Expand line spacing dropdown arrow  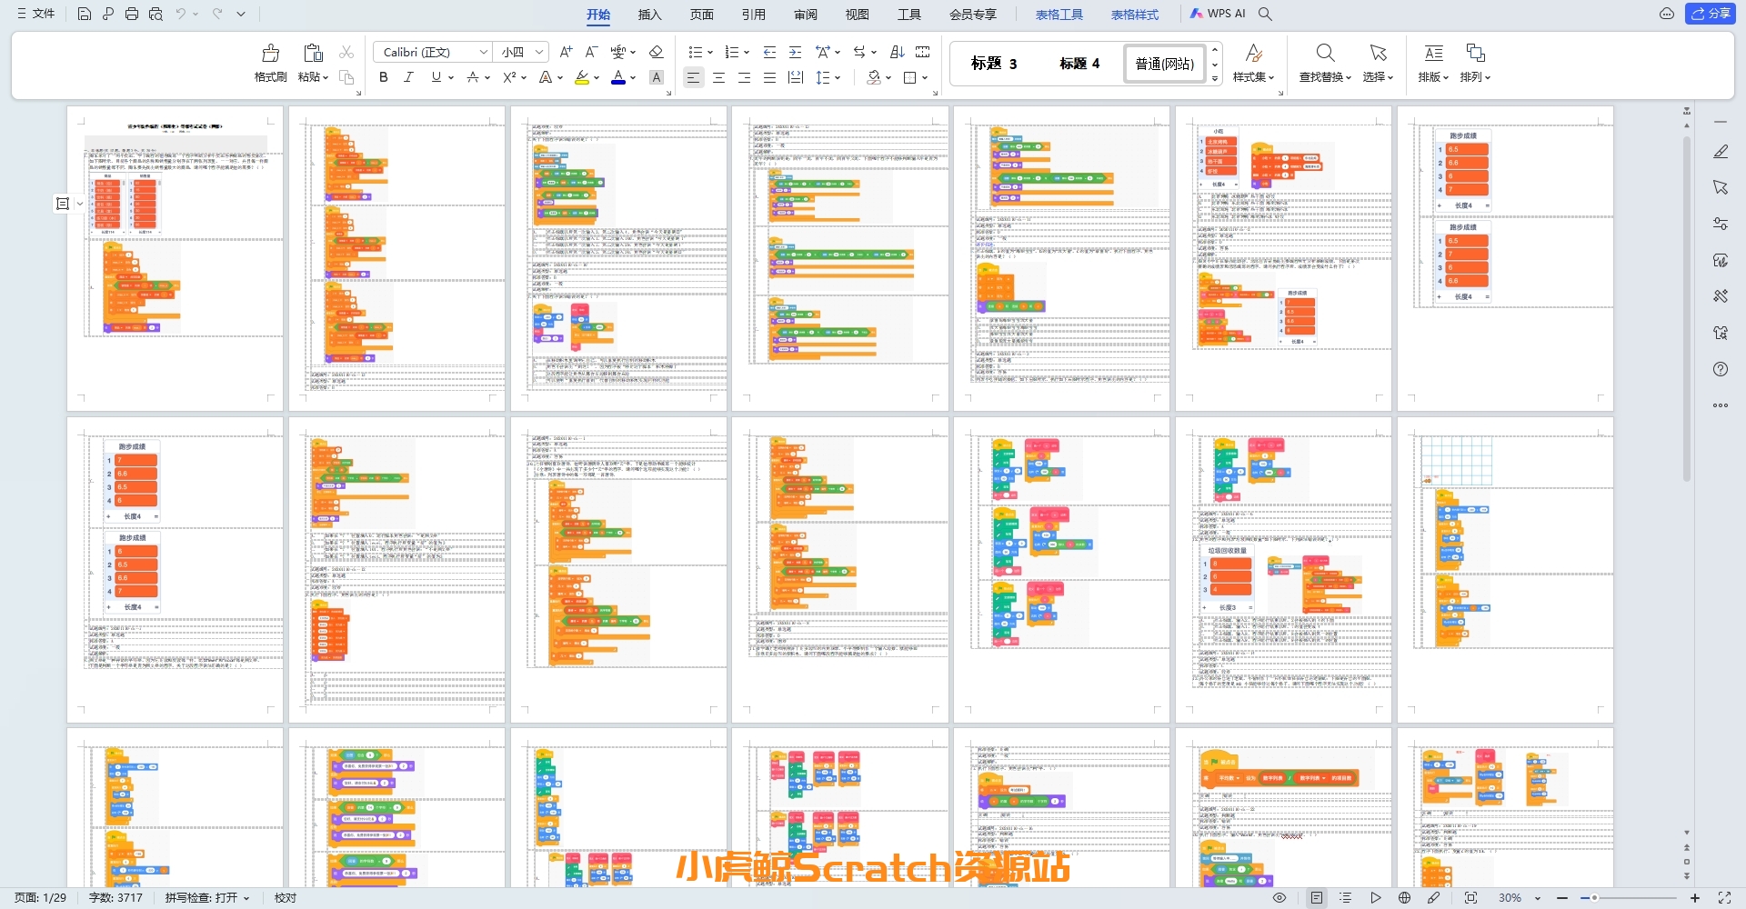point(838,78)
